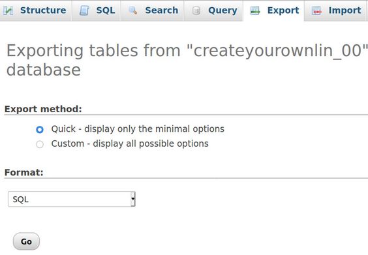Click the 'Quick - display only the minimal options' label

click(x=138, y=129)
